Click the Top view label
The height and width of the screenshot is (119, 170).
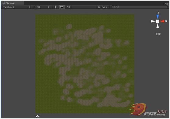pyautogui.click(x=158, y=34)
